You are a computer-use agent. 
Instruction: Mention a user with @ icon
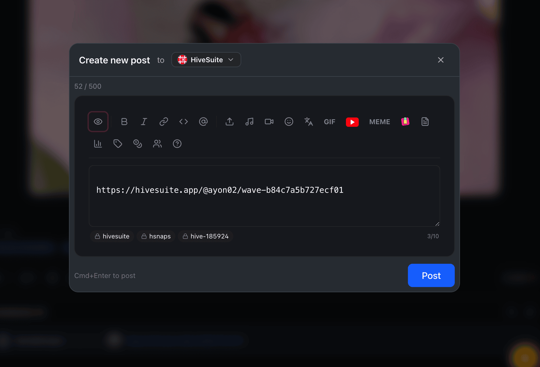(203, 122)
